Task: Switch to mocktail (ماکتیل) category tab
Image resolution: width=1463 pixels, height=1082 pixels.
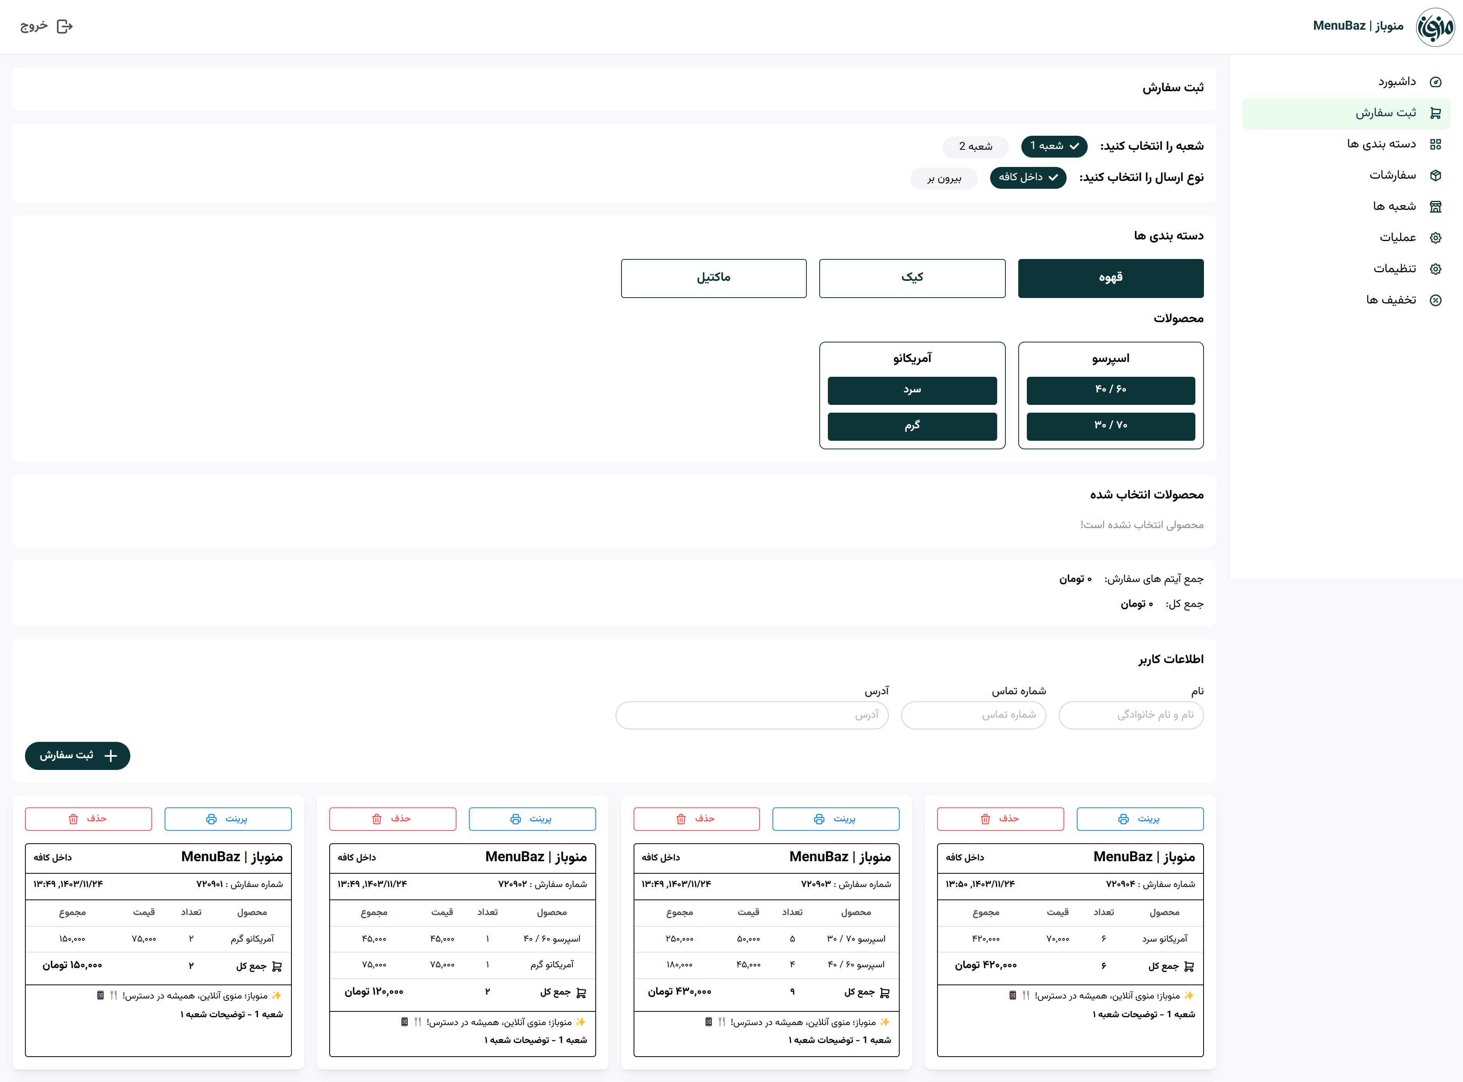Action: [713, 278]
